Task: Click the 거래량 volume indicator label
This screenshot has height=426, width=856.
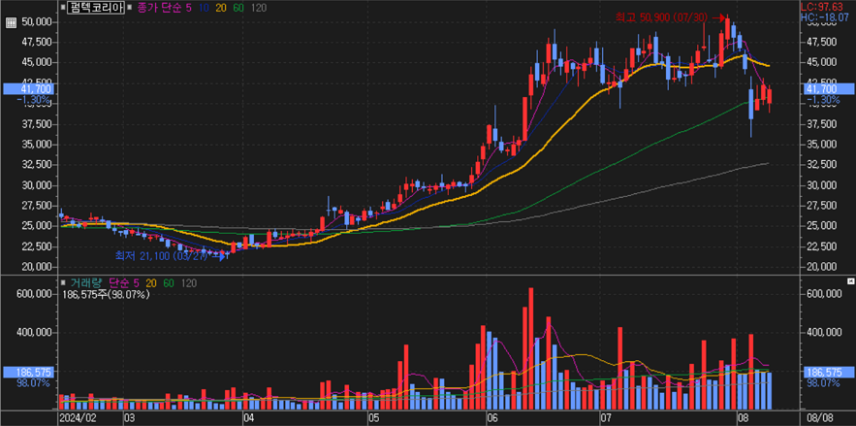Action: [87, 281]
